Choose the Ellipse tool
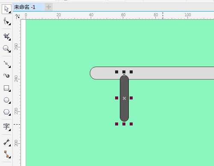Viewport: 214px width, 166px height. [x=6, y=100]
